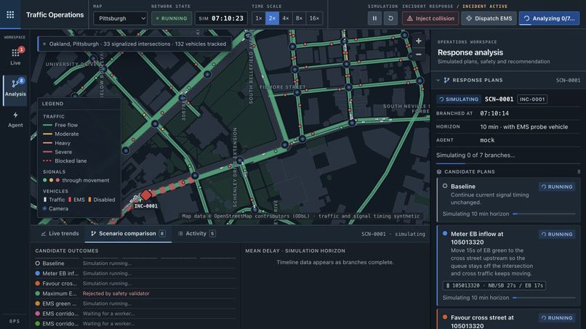Open the app launcher grid icon

point(10,15)
